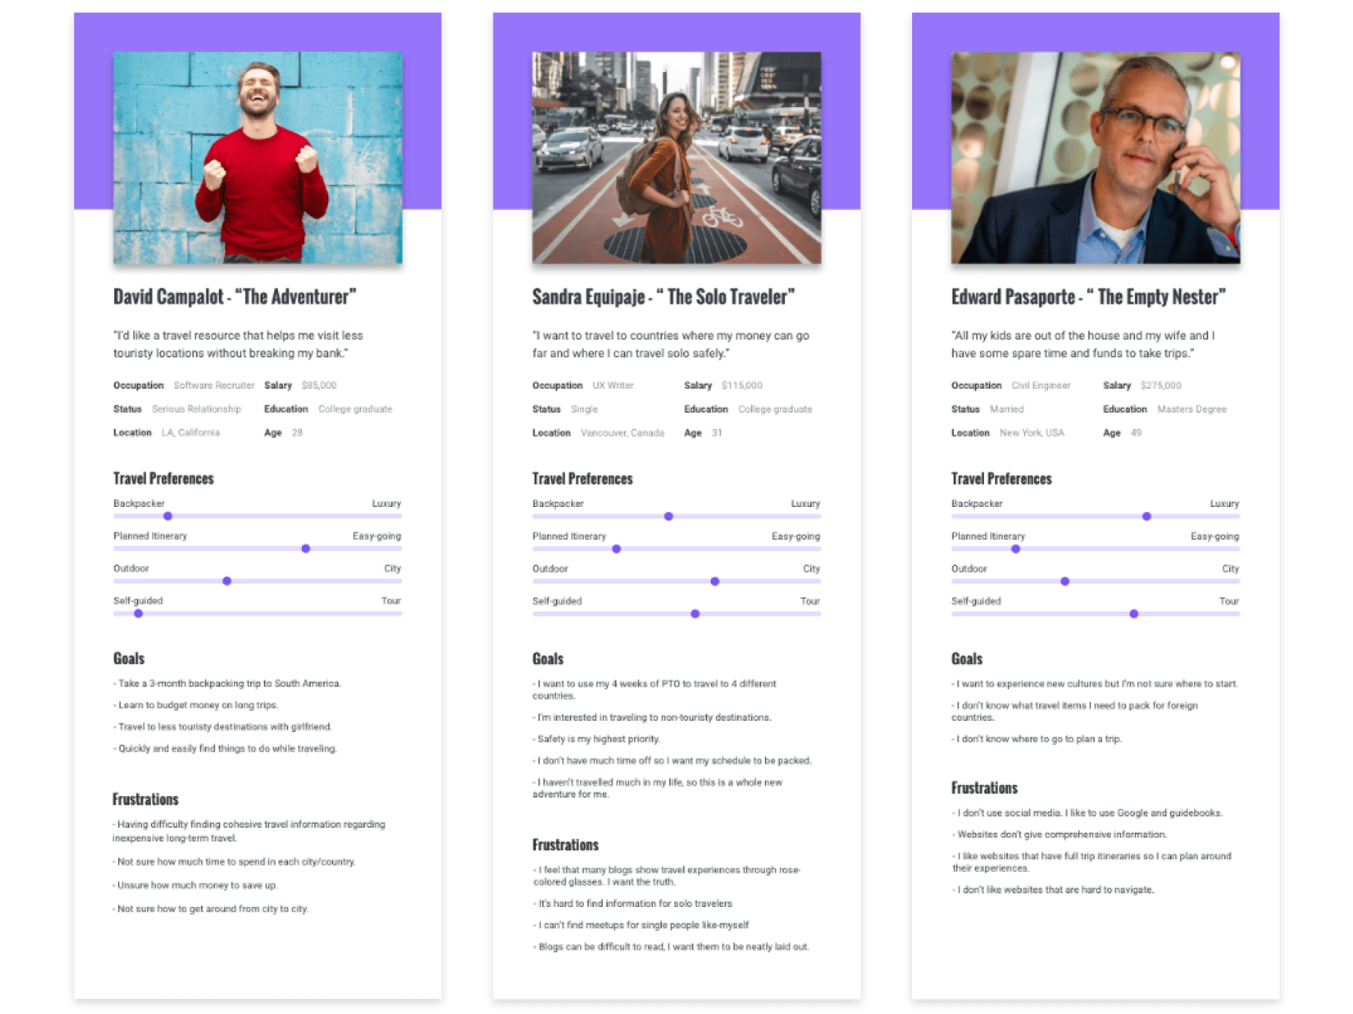Click Sandra's Planned Itinerary slider handle
This screenshot has height=1014, width=1353.
(x=617, y=549)
